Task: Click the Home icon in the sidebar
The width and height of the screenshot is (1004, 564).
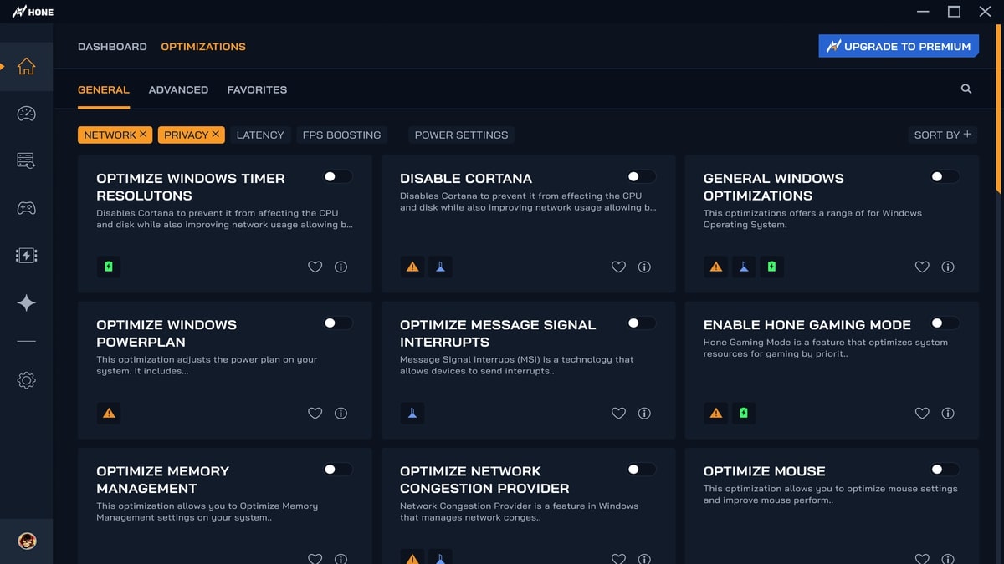Action: [x=26, y=67]
